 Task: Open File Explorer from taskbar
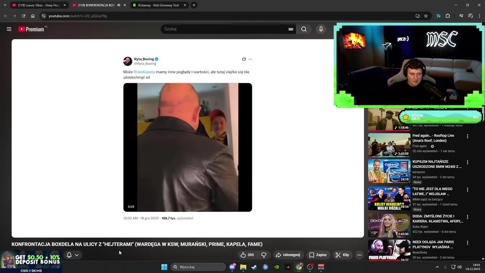click(x=243, y=267)
